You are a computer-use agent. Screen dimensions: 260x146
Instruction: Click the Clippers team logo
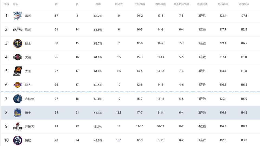pos(18,140)
